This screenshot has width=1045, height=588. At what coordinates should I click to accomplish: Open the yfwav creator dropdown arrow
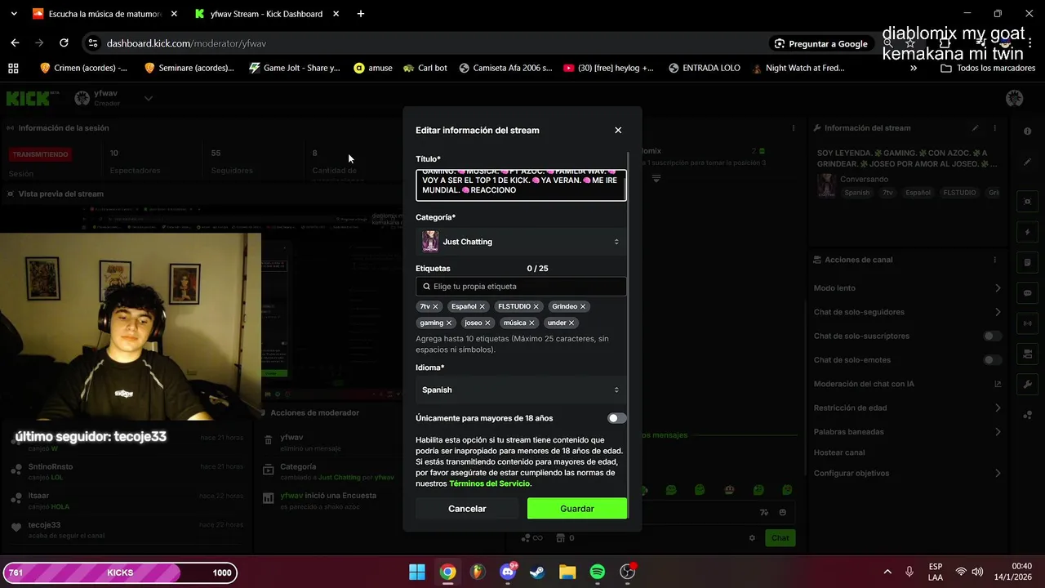(x=148, y=99)
